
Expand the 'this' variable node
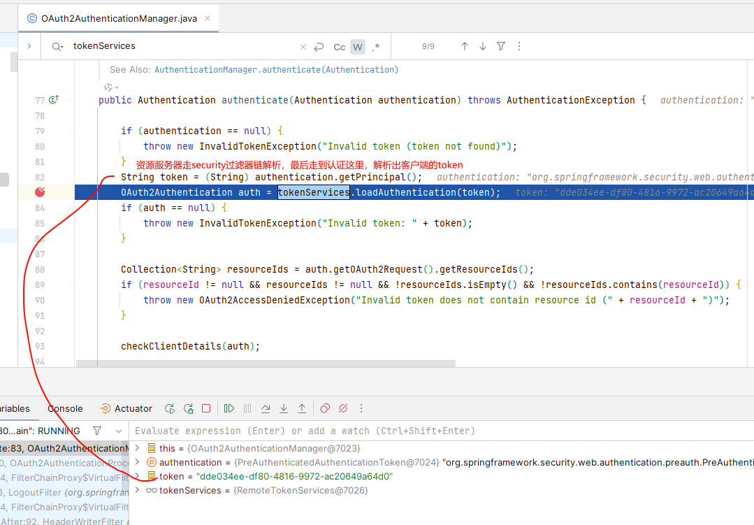[x=138, y=448]
